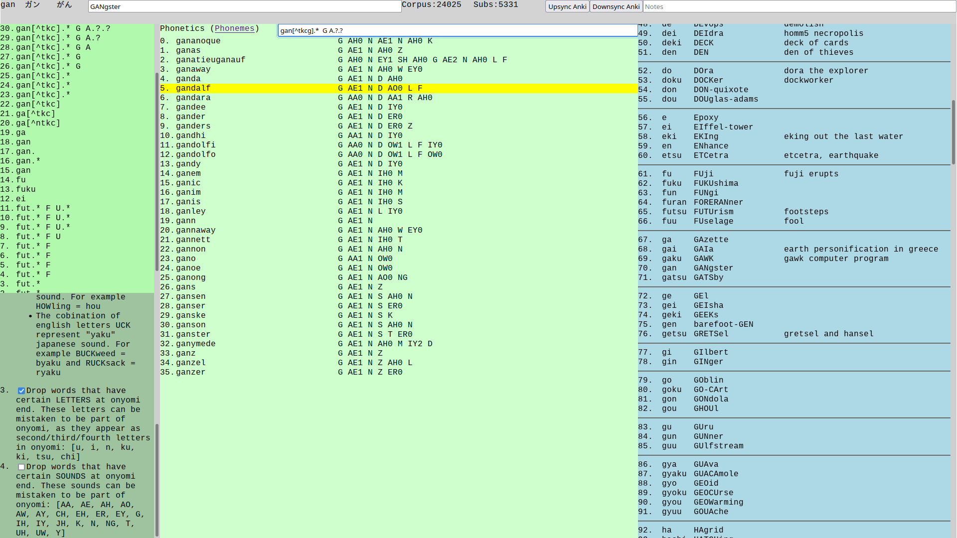The height and width of the screenshot is (538, 957).
Task: Click the options panel scrollbar
Action: click(x=157, y=478)
